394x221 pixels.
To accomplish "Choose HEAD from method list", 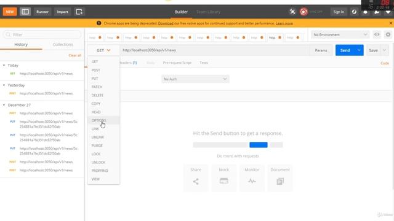I will tap(103, 112).
